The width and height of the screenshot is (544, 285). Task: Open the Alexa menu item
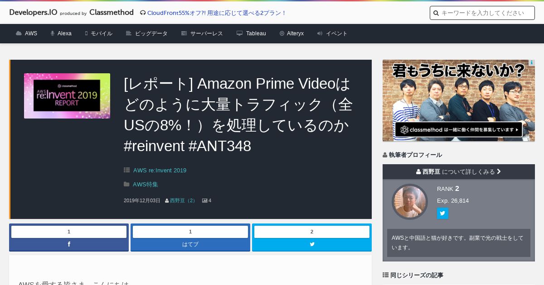[x=64, y=33]
